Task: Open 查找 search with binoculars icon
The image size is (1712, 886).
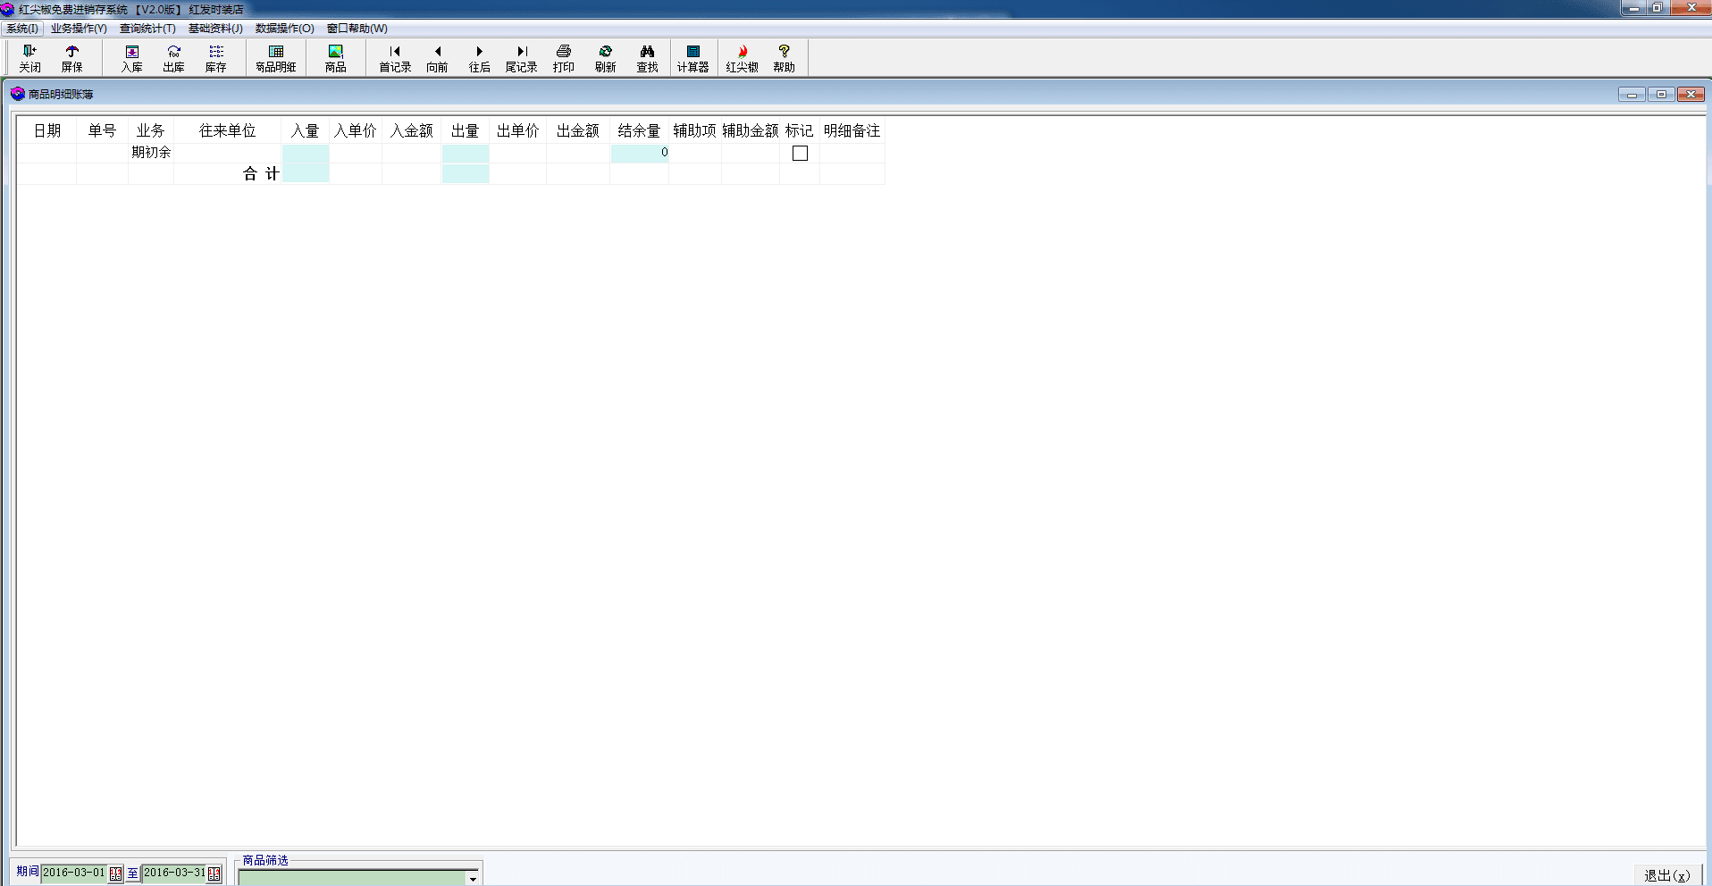Action: 647,58
